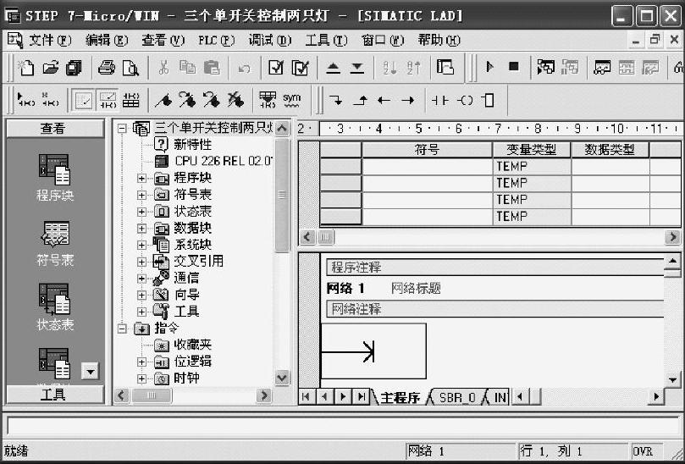Expand the 交叉引用 tree node
The image size is (685, 464).
coord(141,262)
